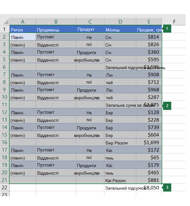190x206 pixels.
Task: Select row 22 header
Action: coord(5,187)
